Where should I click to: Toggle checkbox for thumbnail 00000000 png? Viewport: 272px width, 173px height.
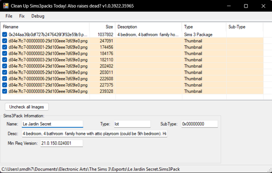click(x=5, y=41)
